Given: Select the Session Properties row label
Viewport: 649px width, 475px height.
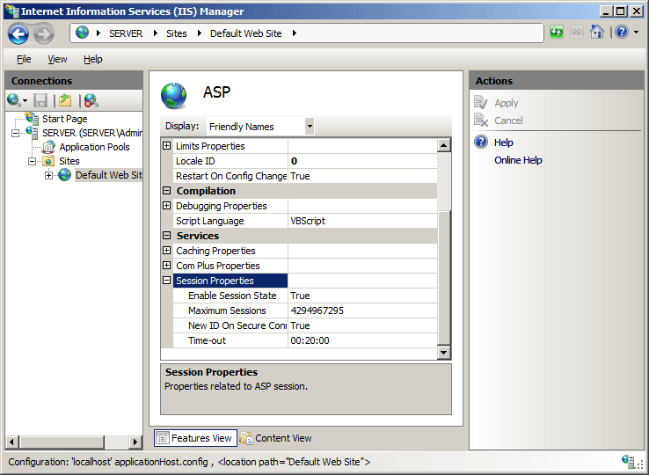Looking at the screenshot, I should (x=230, y=281).
